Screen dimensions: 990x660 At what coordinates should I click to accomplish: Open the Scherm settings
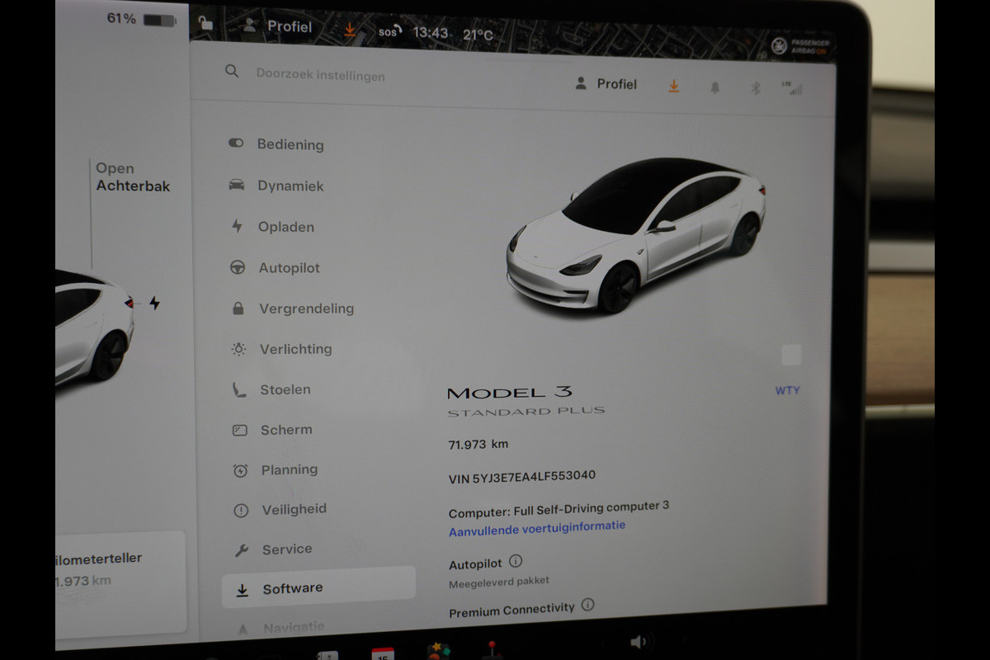286,430
